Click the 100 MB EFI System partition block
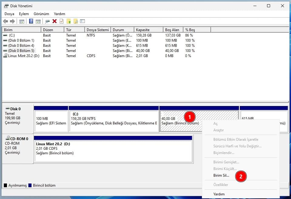 pos(51,119)
